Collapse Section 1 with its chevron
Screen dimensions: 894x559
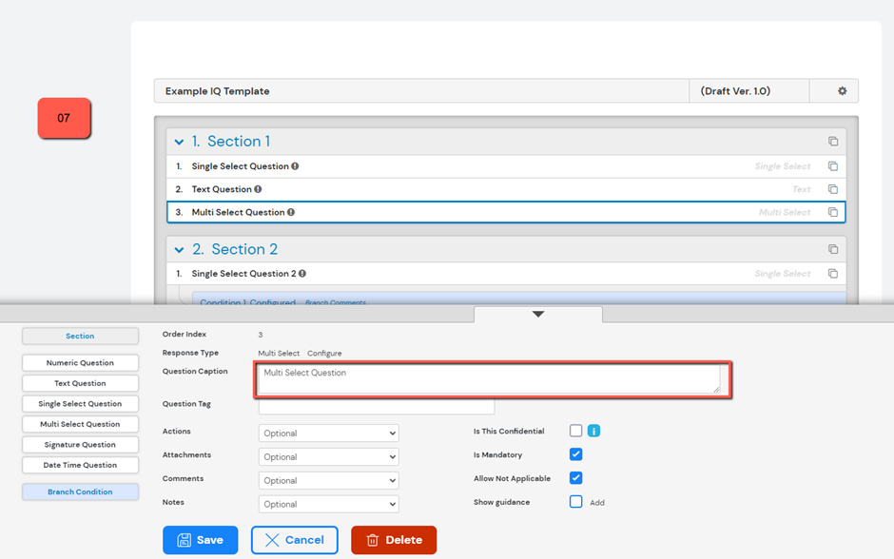click(x=179, y=142)
